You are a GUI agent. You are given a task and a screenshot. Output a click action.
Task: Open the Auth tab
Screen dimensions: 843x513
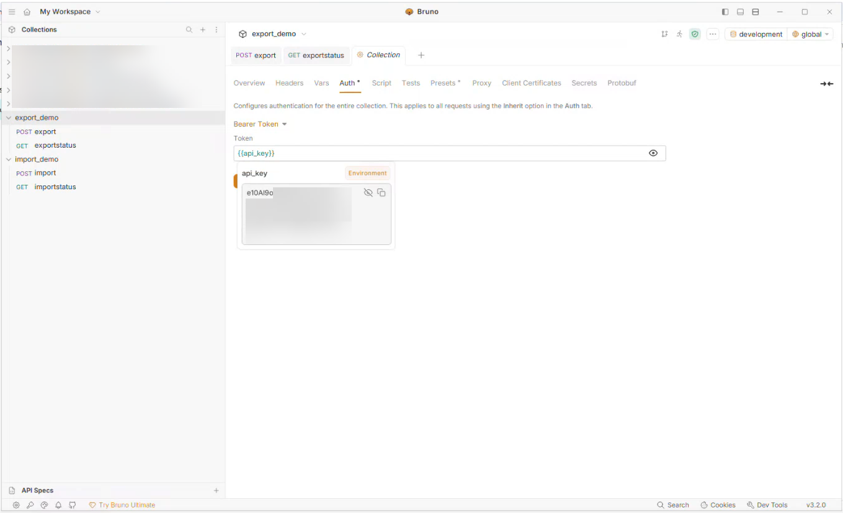tap(350, 83)
